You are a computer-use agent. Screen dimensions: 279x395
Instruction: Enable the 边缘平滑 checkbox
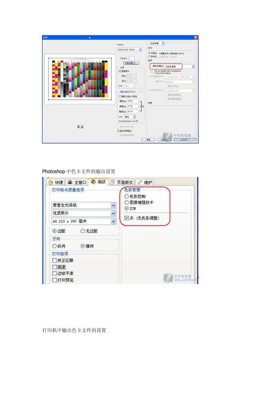click(54, 273)
